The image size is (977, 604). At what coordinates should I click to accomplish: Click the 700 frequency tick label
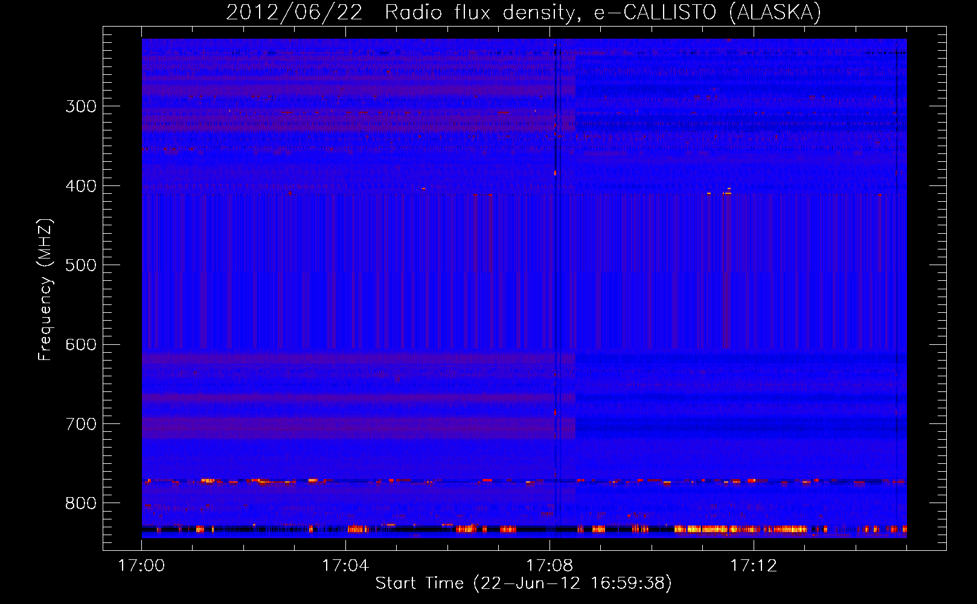[x=81, y=424]
